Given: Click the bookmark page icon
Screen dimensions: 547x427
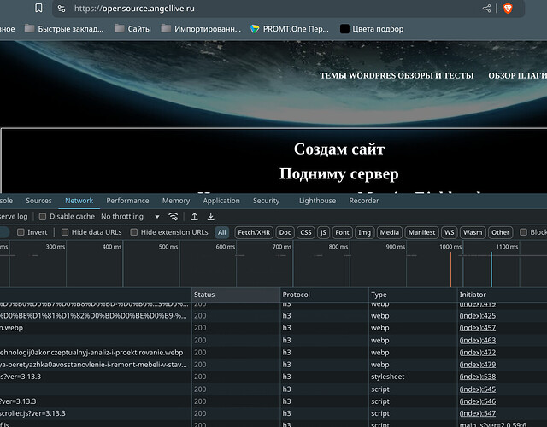Looking at the screenshot, I should [x=39, y=8].
